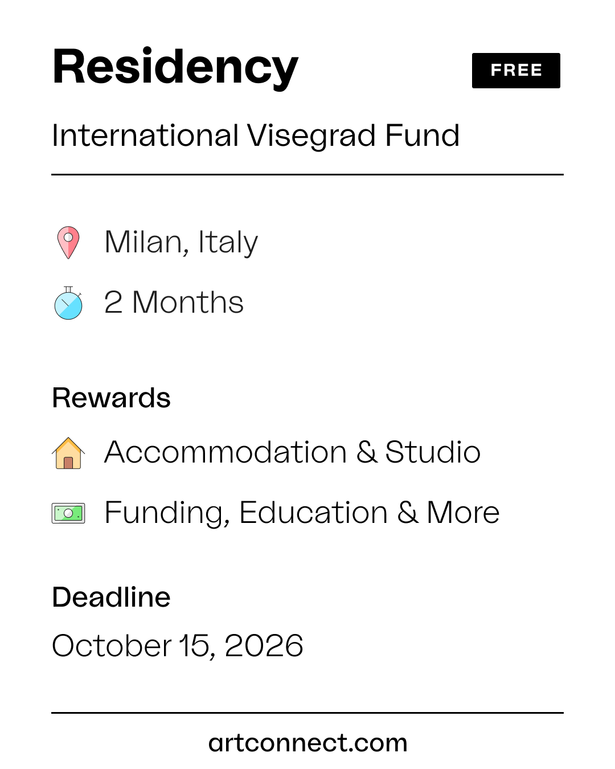Image resolution: width=615 pixels, height=769 pixels.
Task: Select the Rewards section heading
Action: (x=112, y=398)
